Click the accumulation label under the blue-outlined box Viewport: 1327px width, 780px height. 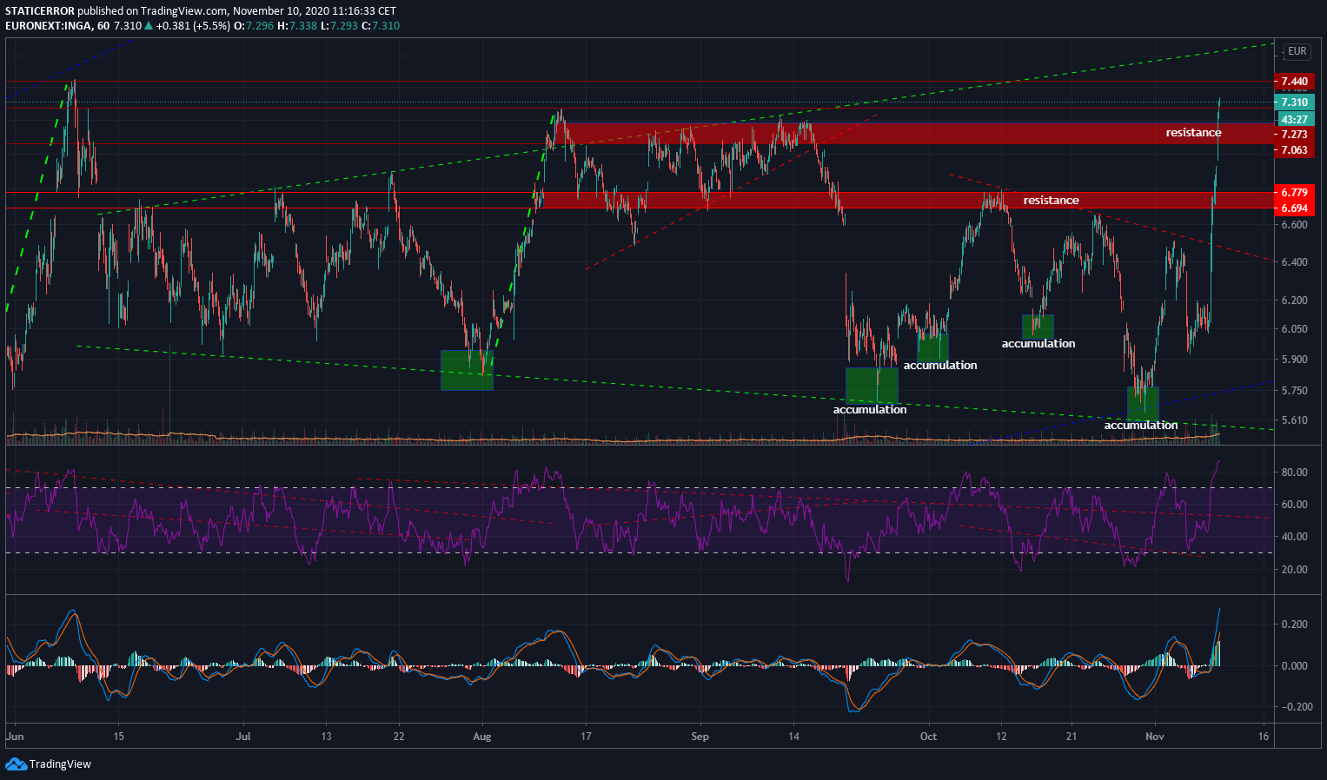pyautogui.click(x=1038, y=344)
